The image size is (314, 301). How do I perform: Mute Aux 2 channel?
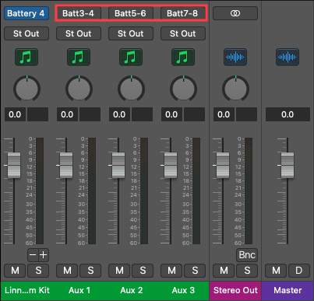click(x=119, y=271)
